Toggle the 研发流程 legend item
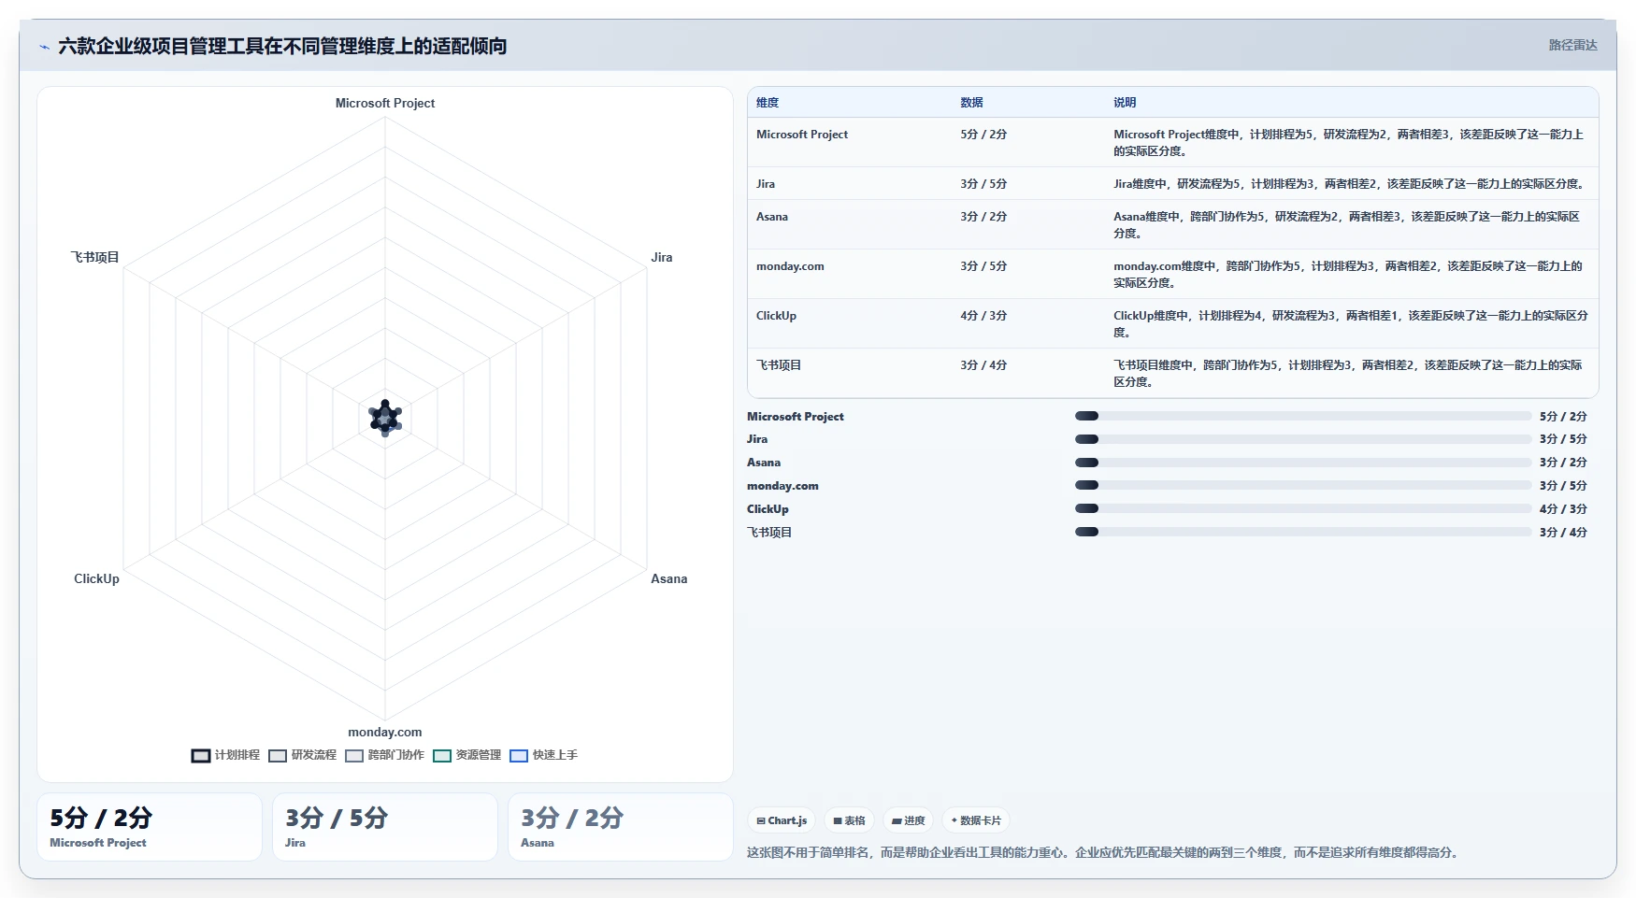Viewport: 1636px width, 898px height. click(x=302, y=755)
